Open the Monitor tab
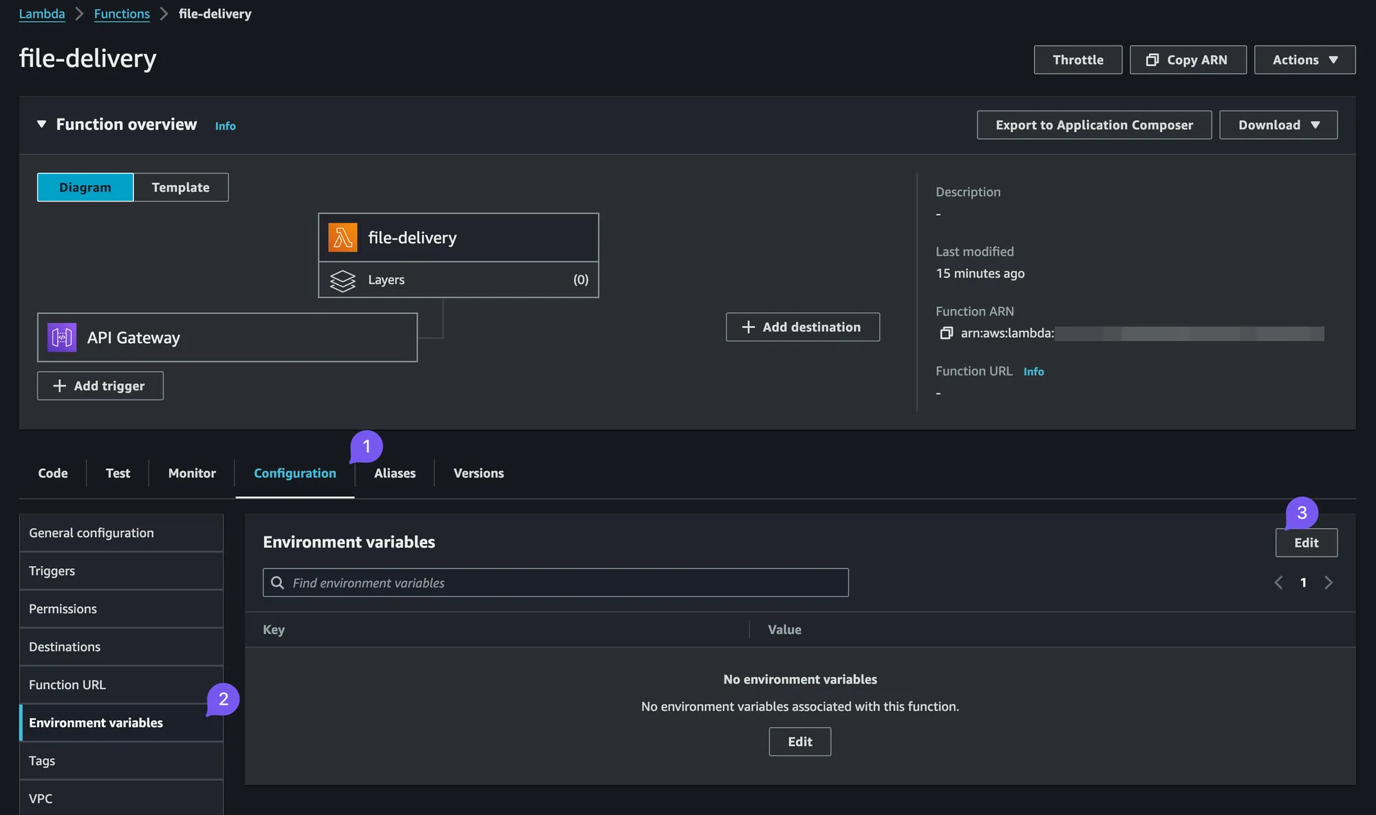This screenshot has height=815, width=1376. point(192,473)
